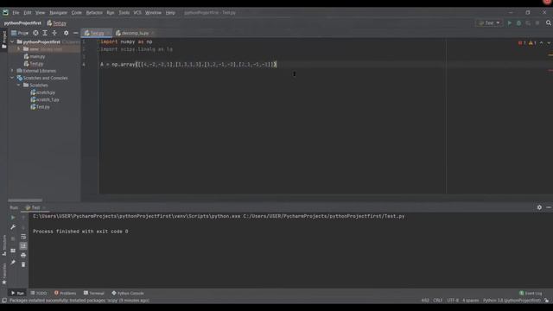Screen dimensions: 553x311
Task: Pin the Run tab
Action: coord(13,263)
